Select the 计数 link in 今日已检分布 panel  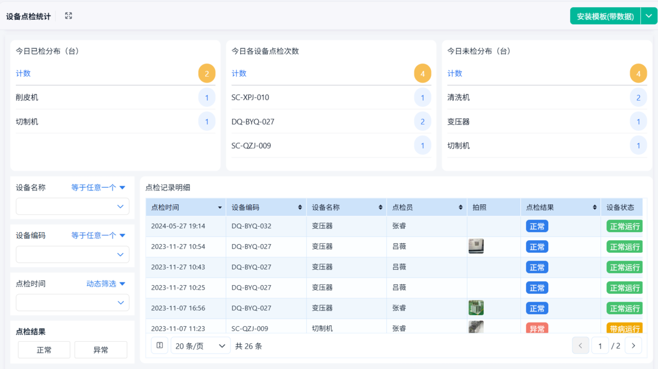coord(22,73)
